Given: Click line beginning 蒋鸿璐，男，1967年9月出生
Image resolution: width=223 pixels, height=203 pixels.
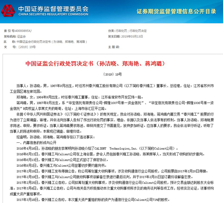Looking at the screenshot, I should (112, 106).
